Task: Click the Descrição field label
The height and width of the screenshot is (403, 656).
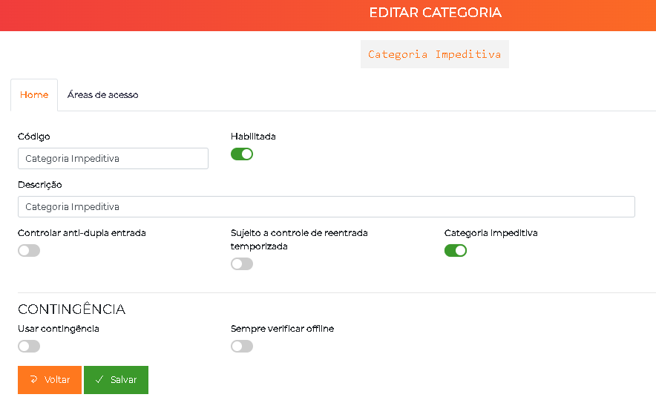Action: [40, 185]
